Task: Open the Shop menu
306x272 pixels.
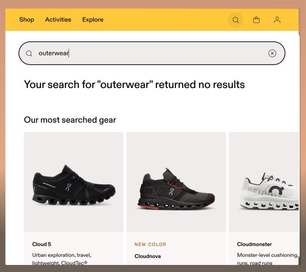Action: tap(26, 20)
